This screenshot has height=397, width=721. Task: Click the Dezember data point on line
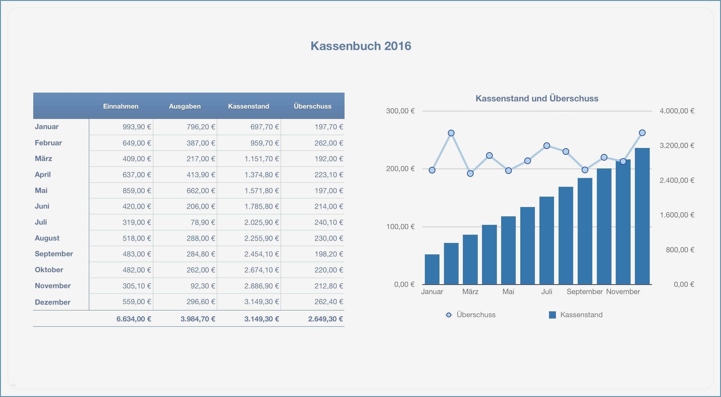point(642,133)
